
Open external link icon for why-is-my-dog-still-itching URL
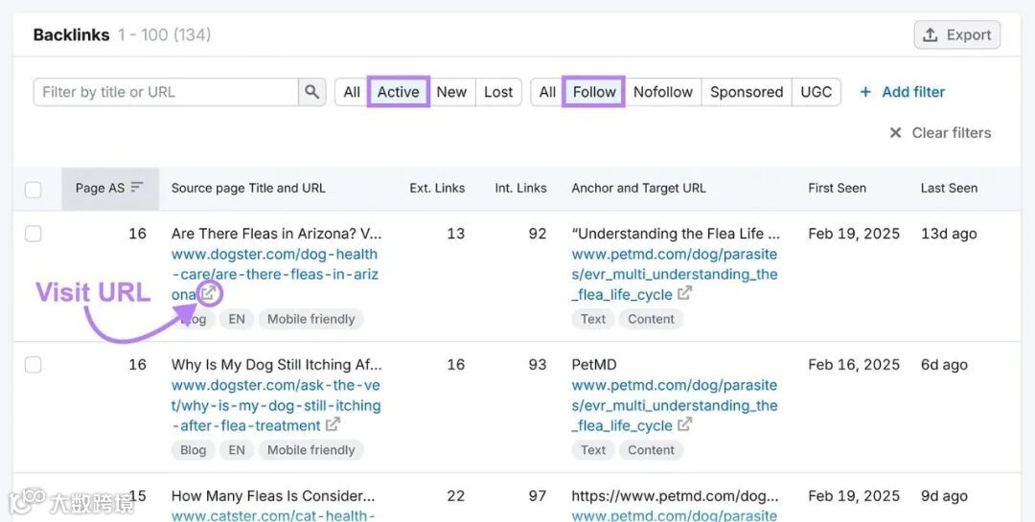tap(333, 424)
